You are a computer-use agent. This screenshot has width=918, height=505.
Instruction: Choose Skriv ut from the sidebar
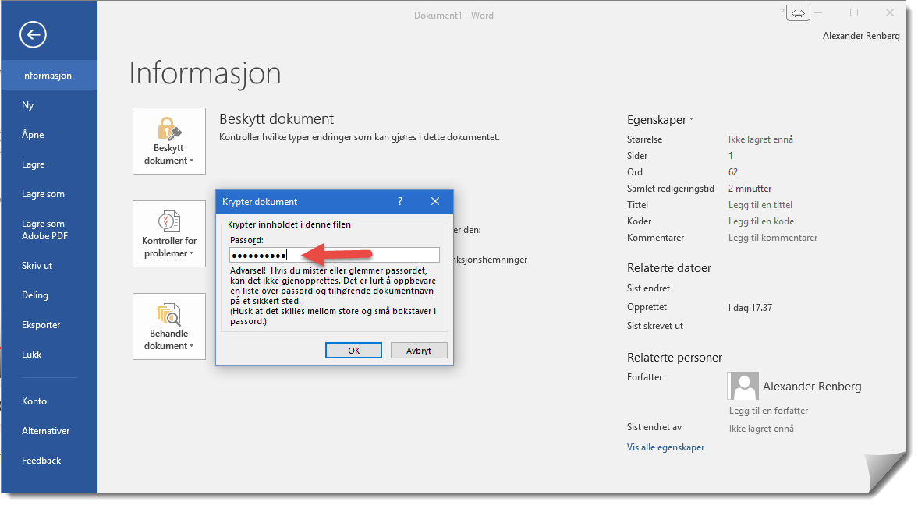click(37, 266)
